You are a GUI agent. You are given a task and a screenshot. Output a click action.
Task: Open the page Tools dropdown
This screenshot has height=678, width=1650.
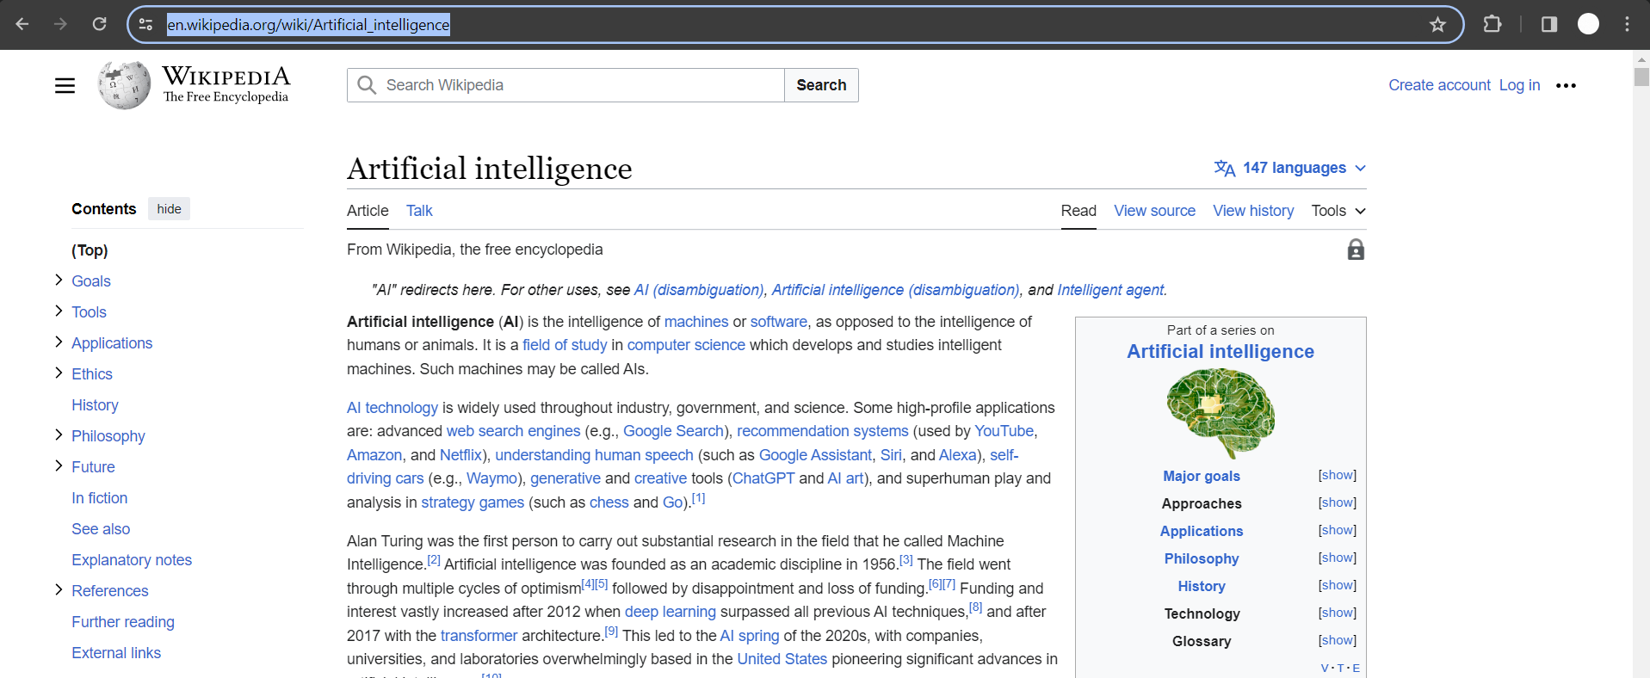(1338, 211)
